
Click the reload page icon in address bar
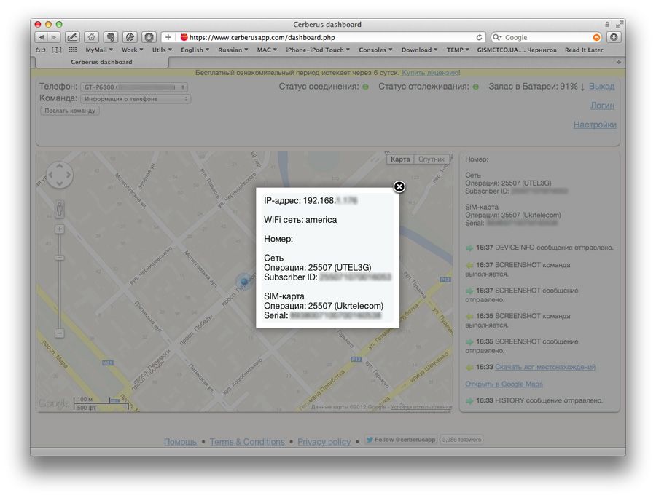click(x=479, y=37)
